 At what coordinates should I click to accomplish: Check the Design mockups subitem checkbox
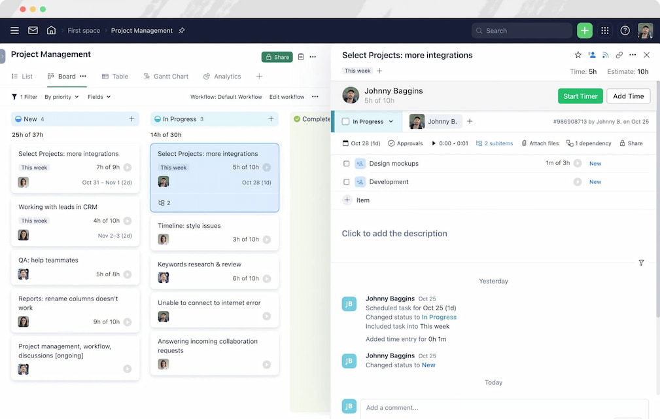coord(347,163)
